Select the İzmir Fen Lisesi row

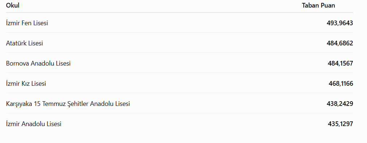(179, 23)
